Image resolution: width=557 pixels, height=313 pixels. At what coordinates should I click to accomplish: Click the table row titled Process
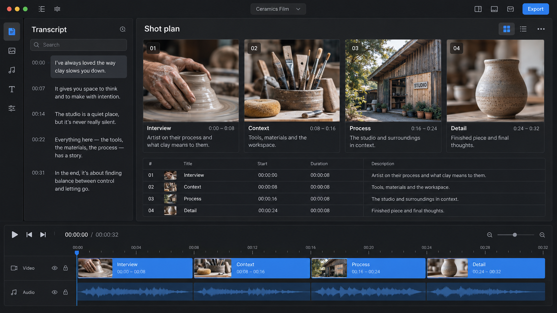pos(344,199)
